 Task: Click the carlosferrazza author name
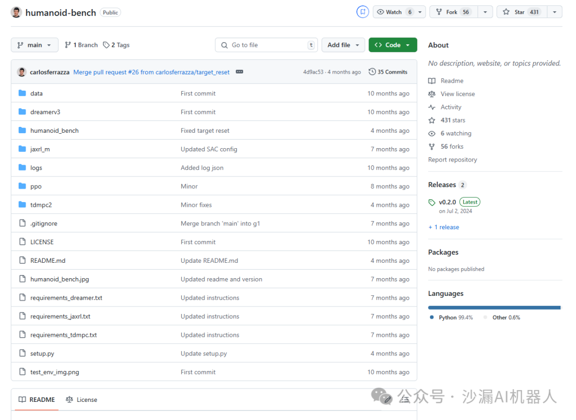click(x=50, y=72)
